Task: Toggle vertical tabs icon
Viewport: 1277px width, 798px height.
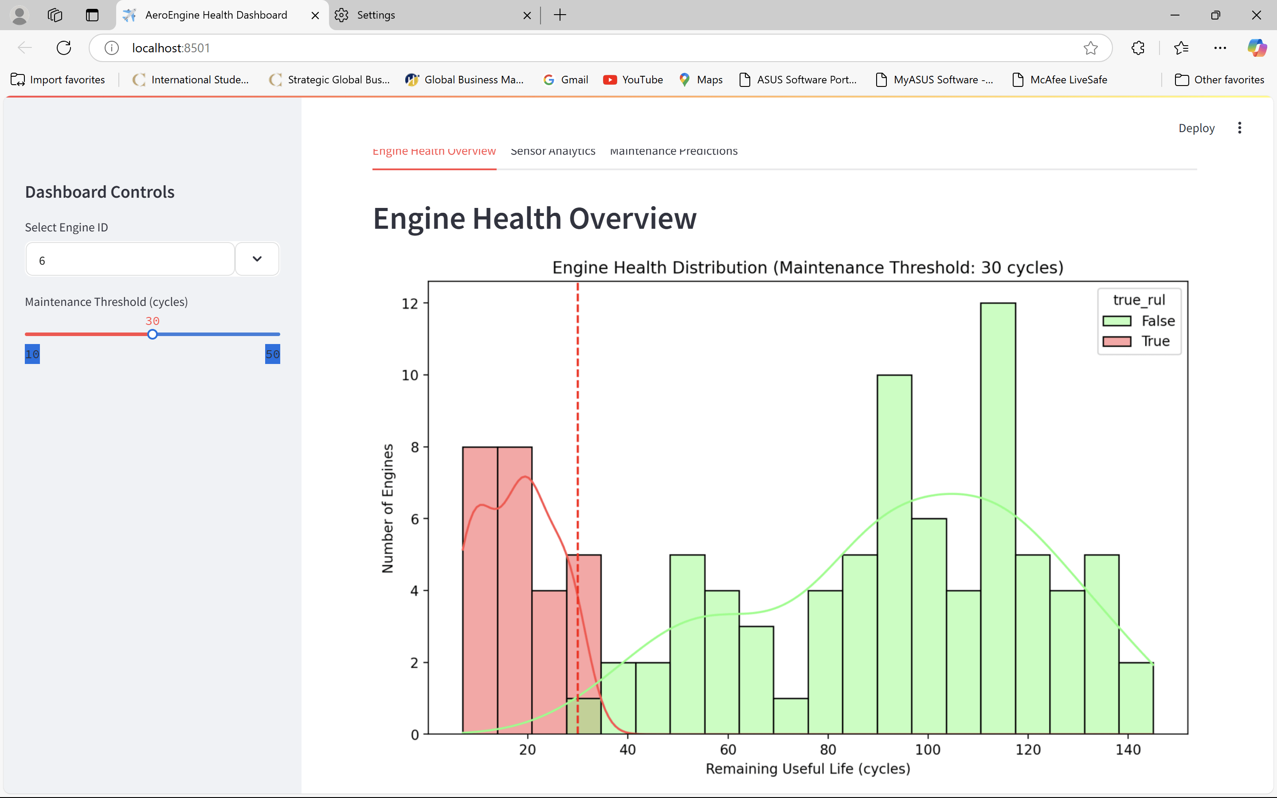Action: [x=92, y=15]
